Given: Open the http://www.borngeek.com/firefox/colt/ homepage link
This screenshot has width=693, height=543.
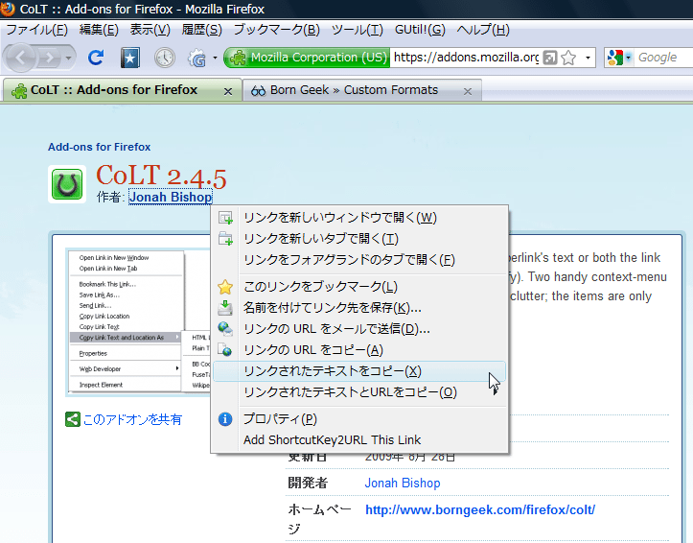Looking at the screenshot, I should pyautogui.click(x=480, y=509).
